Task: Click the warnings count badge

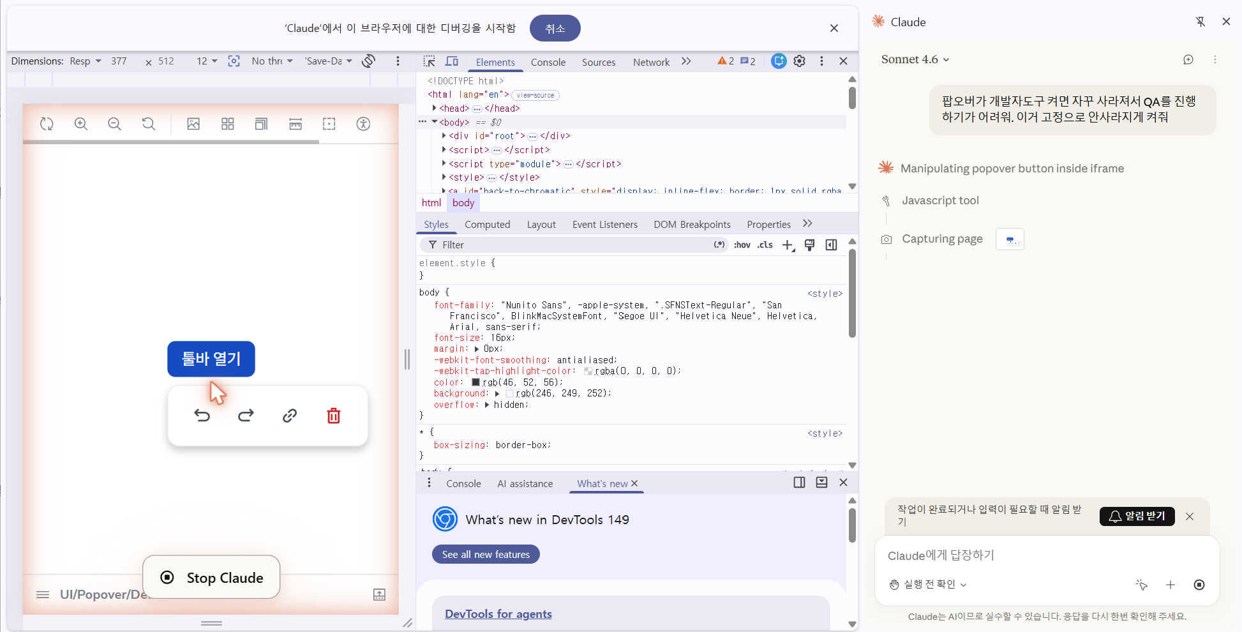Action: [726, 61]
